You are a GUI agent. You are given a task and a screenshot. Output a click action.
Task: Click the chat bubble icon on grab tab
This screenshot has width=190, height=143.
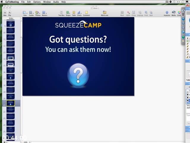pyautogui.click(x=183, y=41)
